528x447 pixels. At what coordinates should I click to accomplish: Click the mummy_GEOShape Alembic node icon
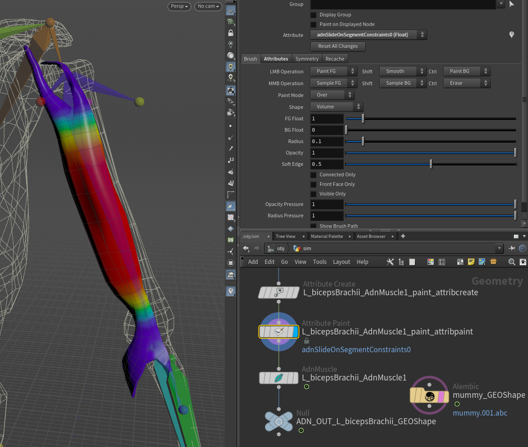coord(429,396)
